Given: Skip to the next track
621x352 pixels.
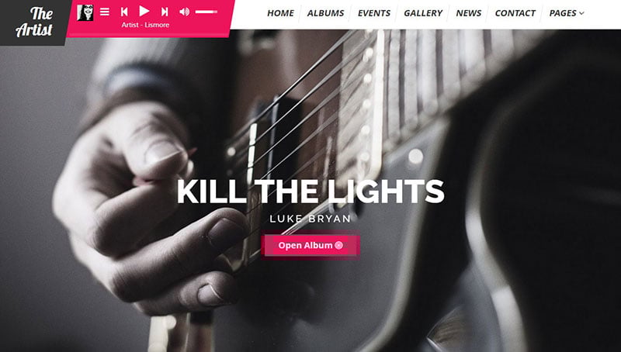Looking at the screenshot, I should click(x=165, y=12).
